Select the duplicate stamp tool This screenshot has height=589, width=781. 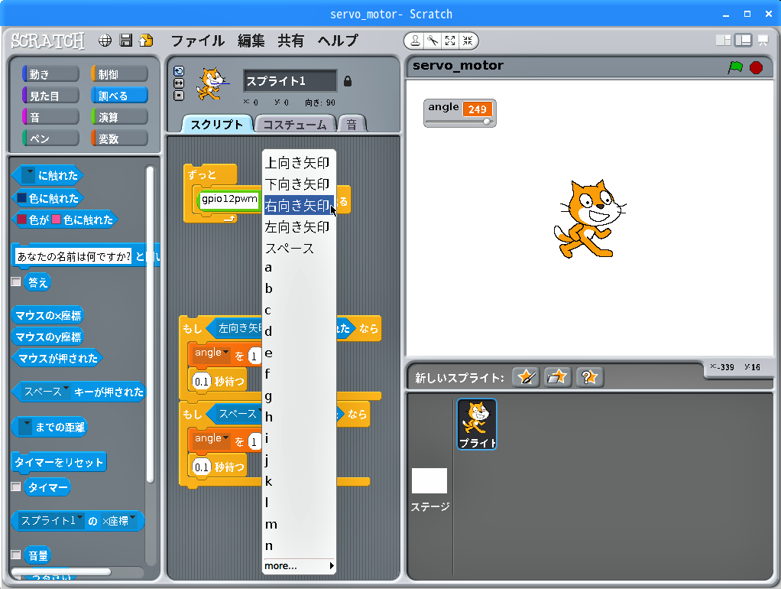pos(415,41)
